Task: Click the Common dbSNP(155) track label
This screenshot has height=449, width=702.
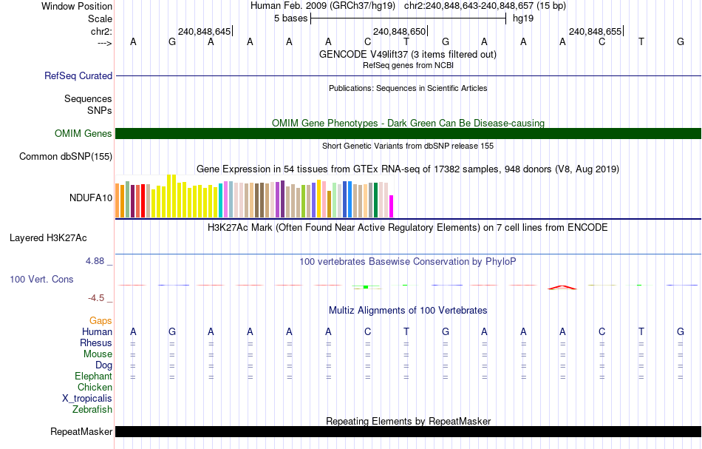Action: click(66, 156)
